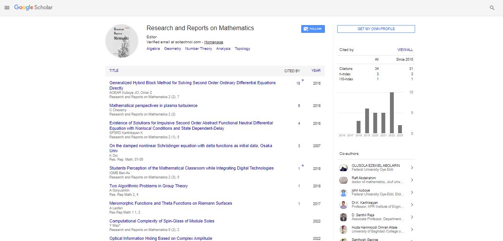Select the Analysis interest tag
Viewport: 503px width, 241px height.
pyautogui.click(x=223, y=49)
